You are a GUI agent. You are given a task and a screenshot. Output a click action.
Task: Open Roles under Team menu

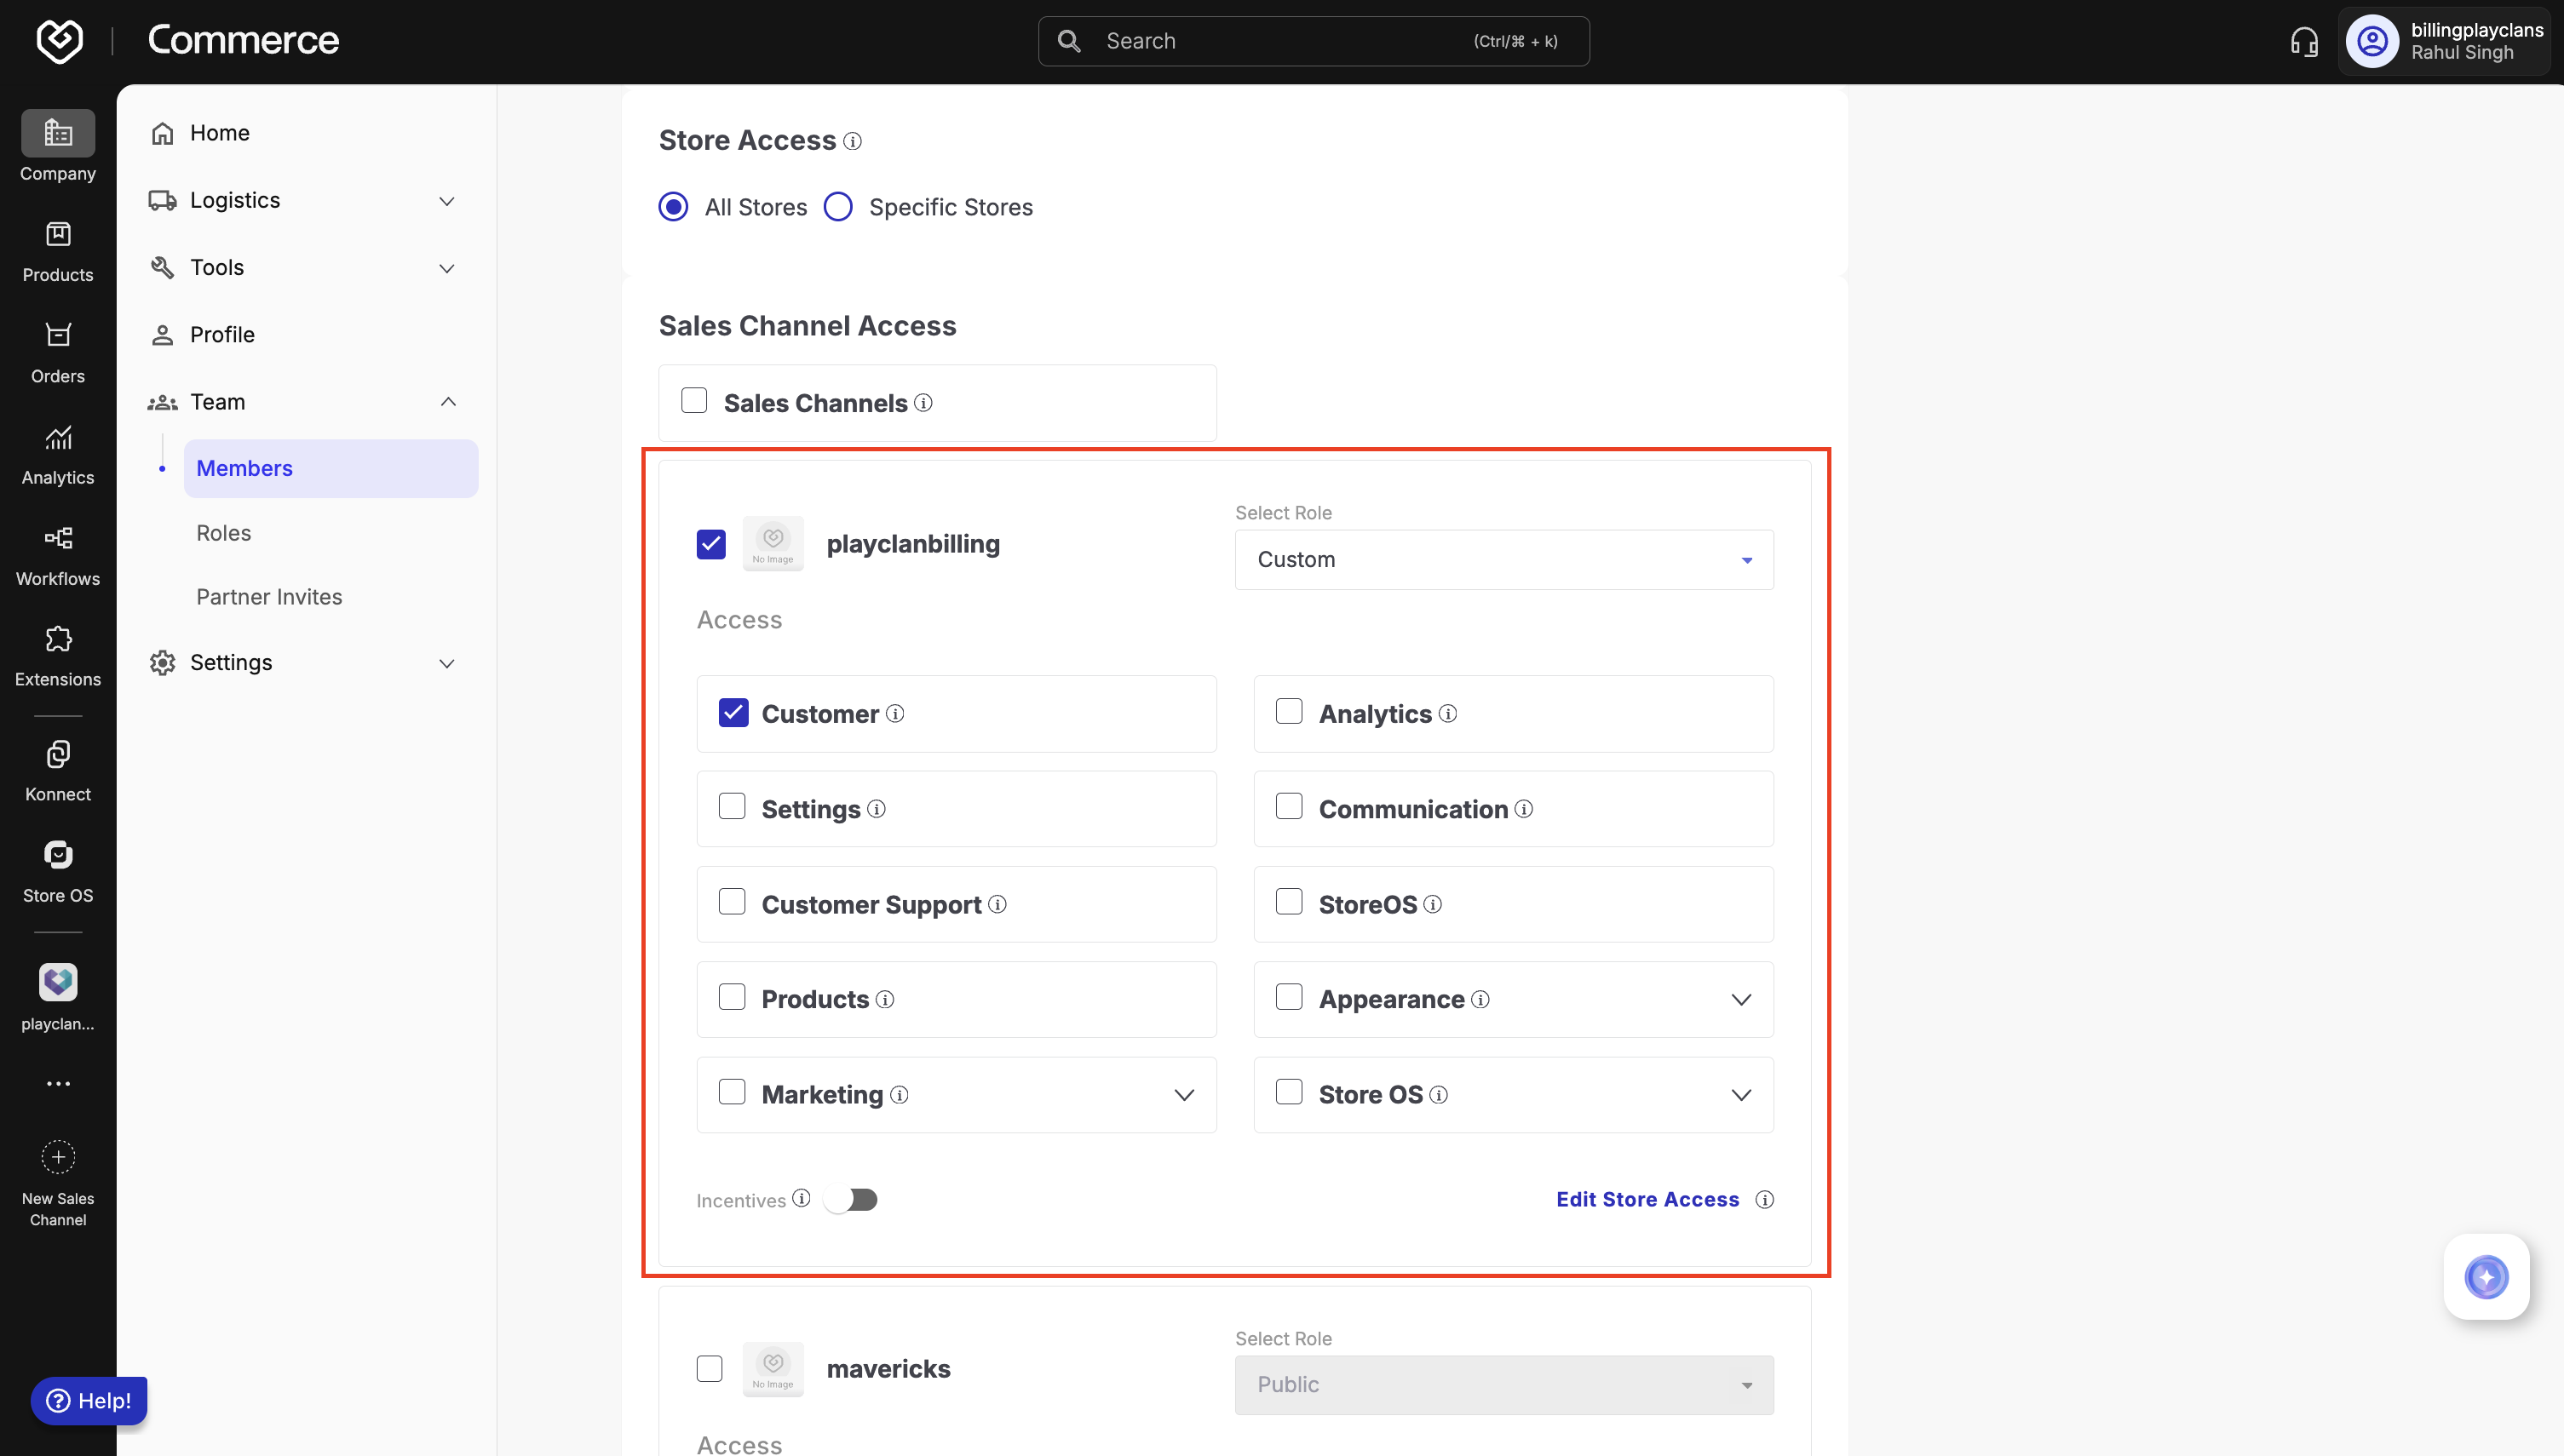(224, 533)
